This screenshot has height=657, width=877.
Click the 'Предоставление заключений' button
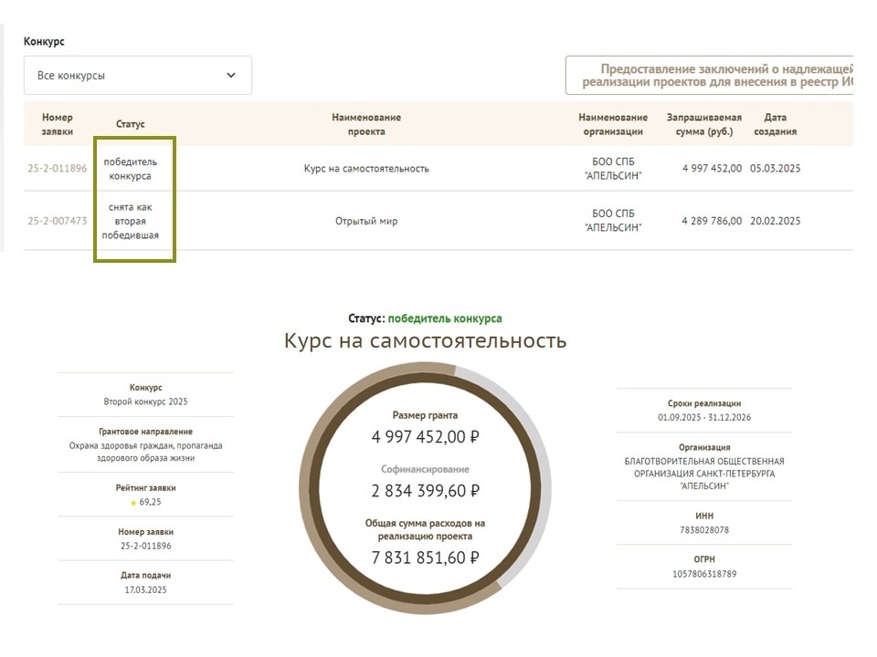[710, 76]
